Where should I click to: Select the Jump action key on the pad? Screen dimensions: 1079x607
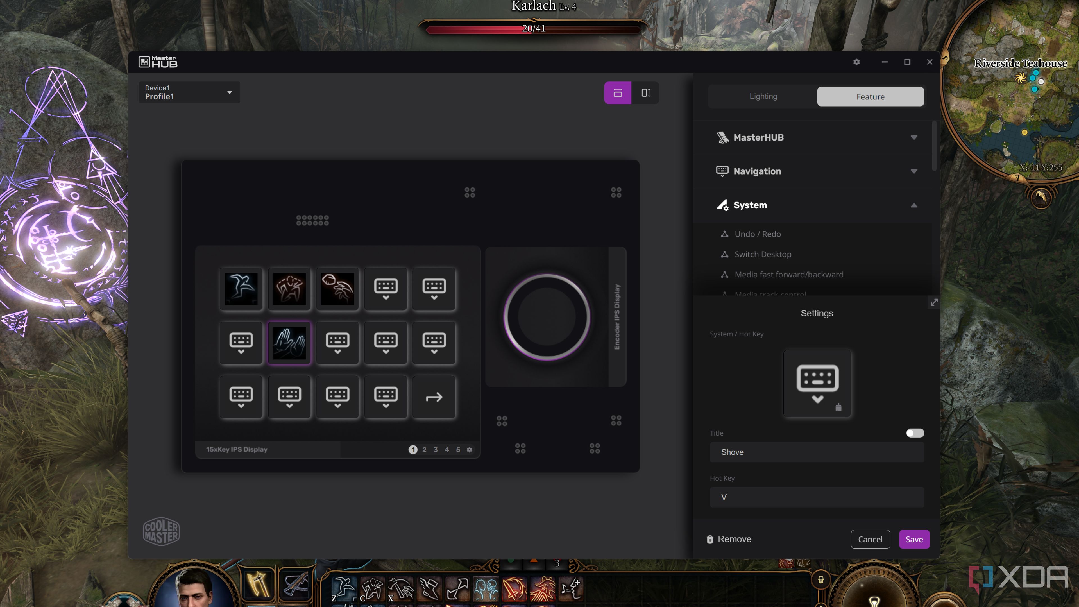(241, 289)
